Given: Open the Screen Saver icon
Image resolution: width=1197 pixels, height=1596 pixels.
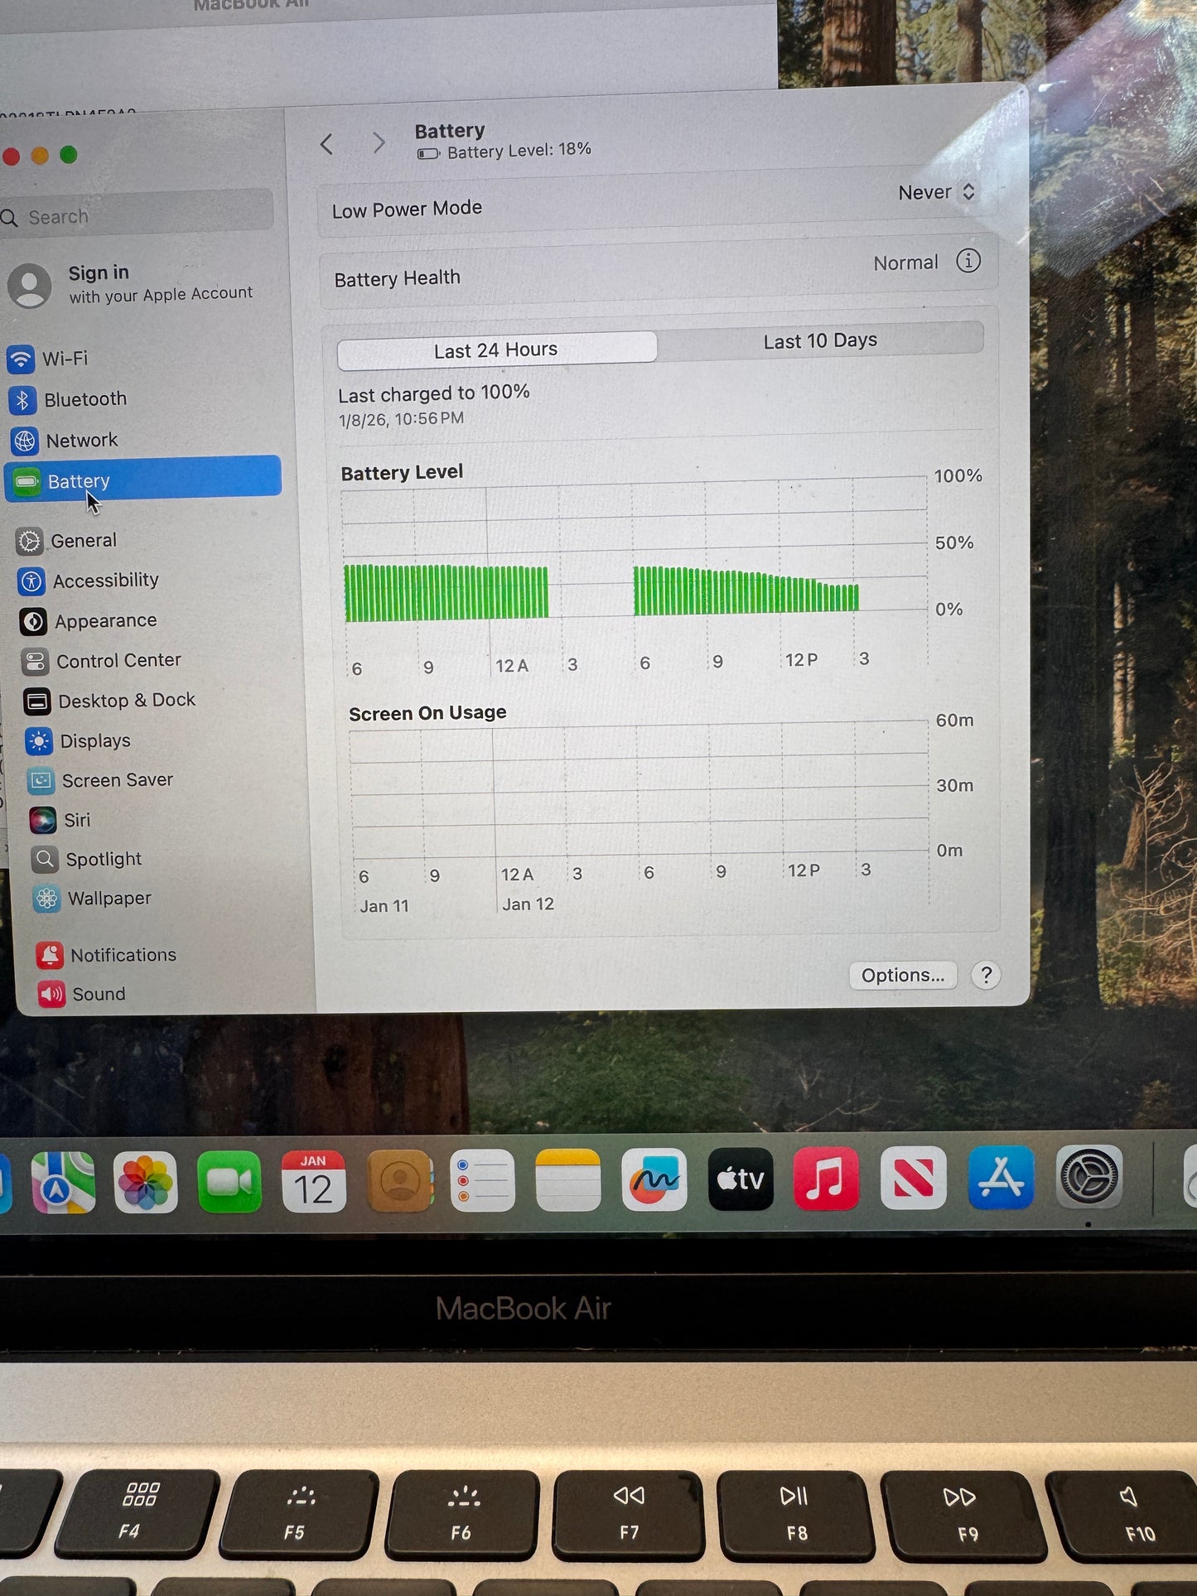Looking at the screenshot, I should pos(41,781).
